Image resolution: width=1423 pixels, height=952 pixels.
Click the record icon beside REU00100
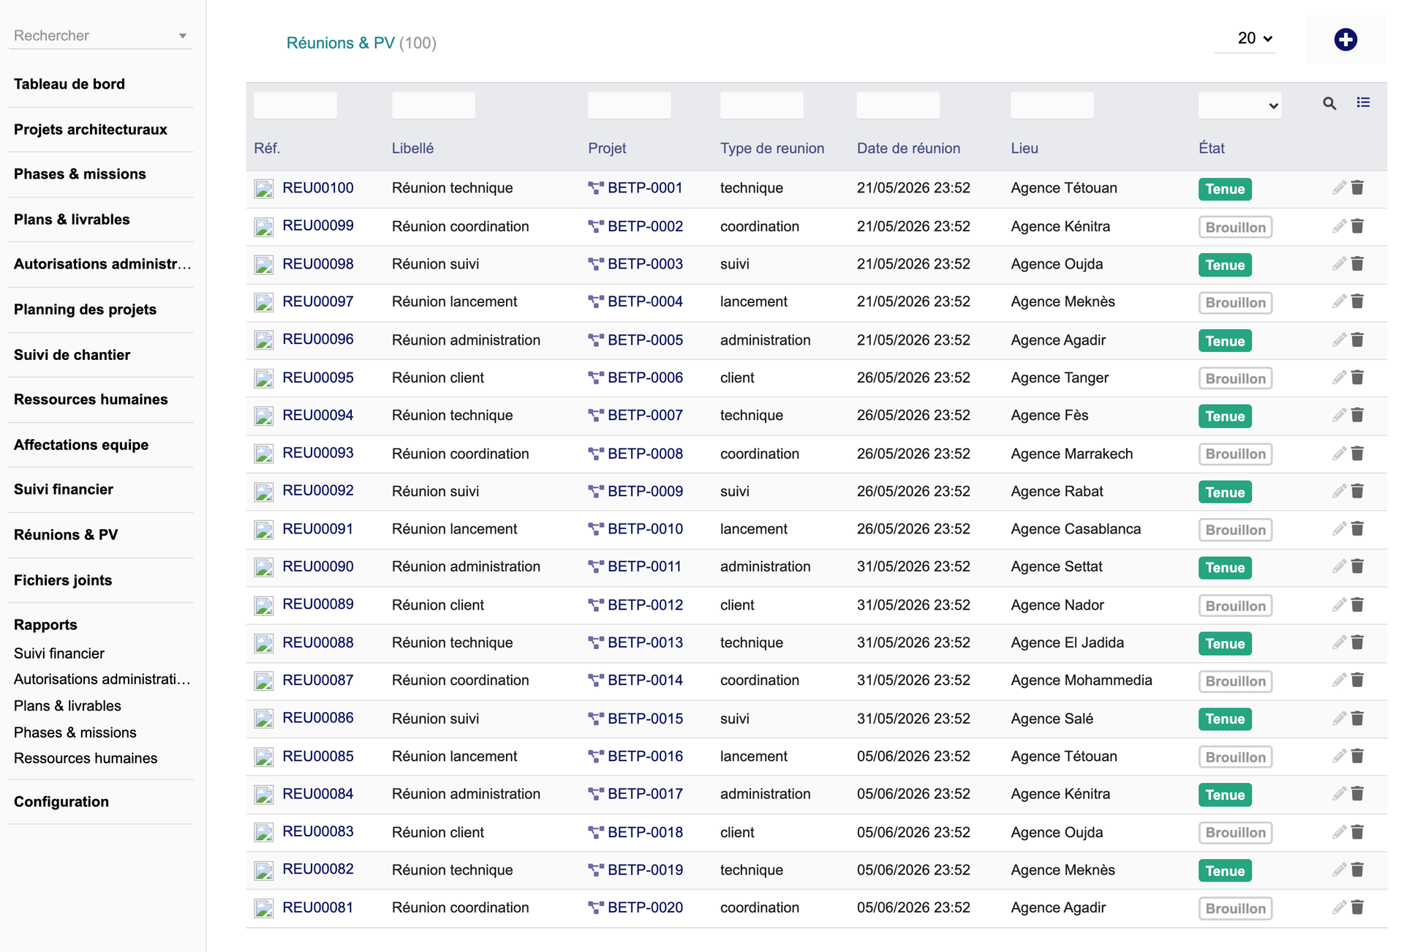(263, 189)
